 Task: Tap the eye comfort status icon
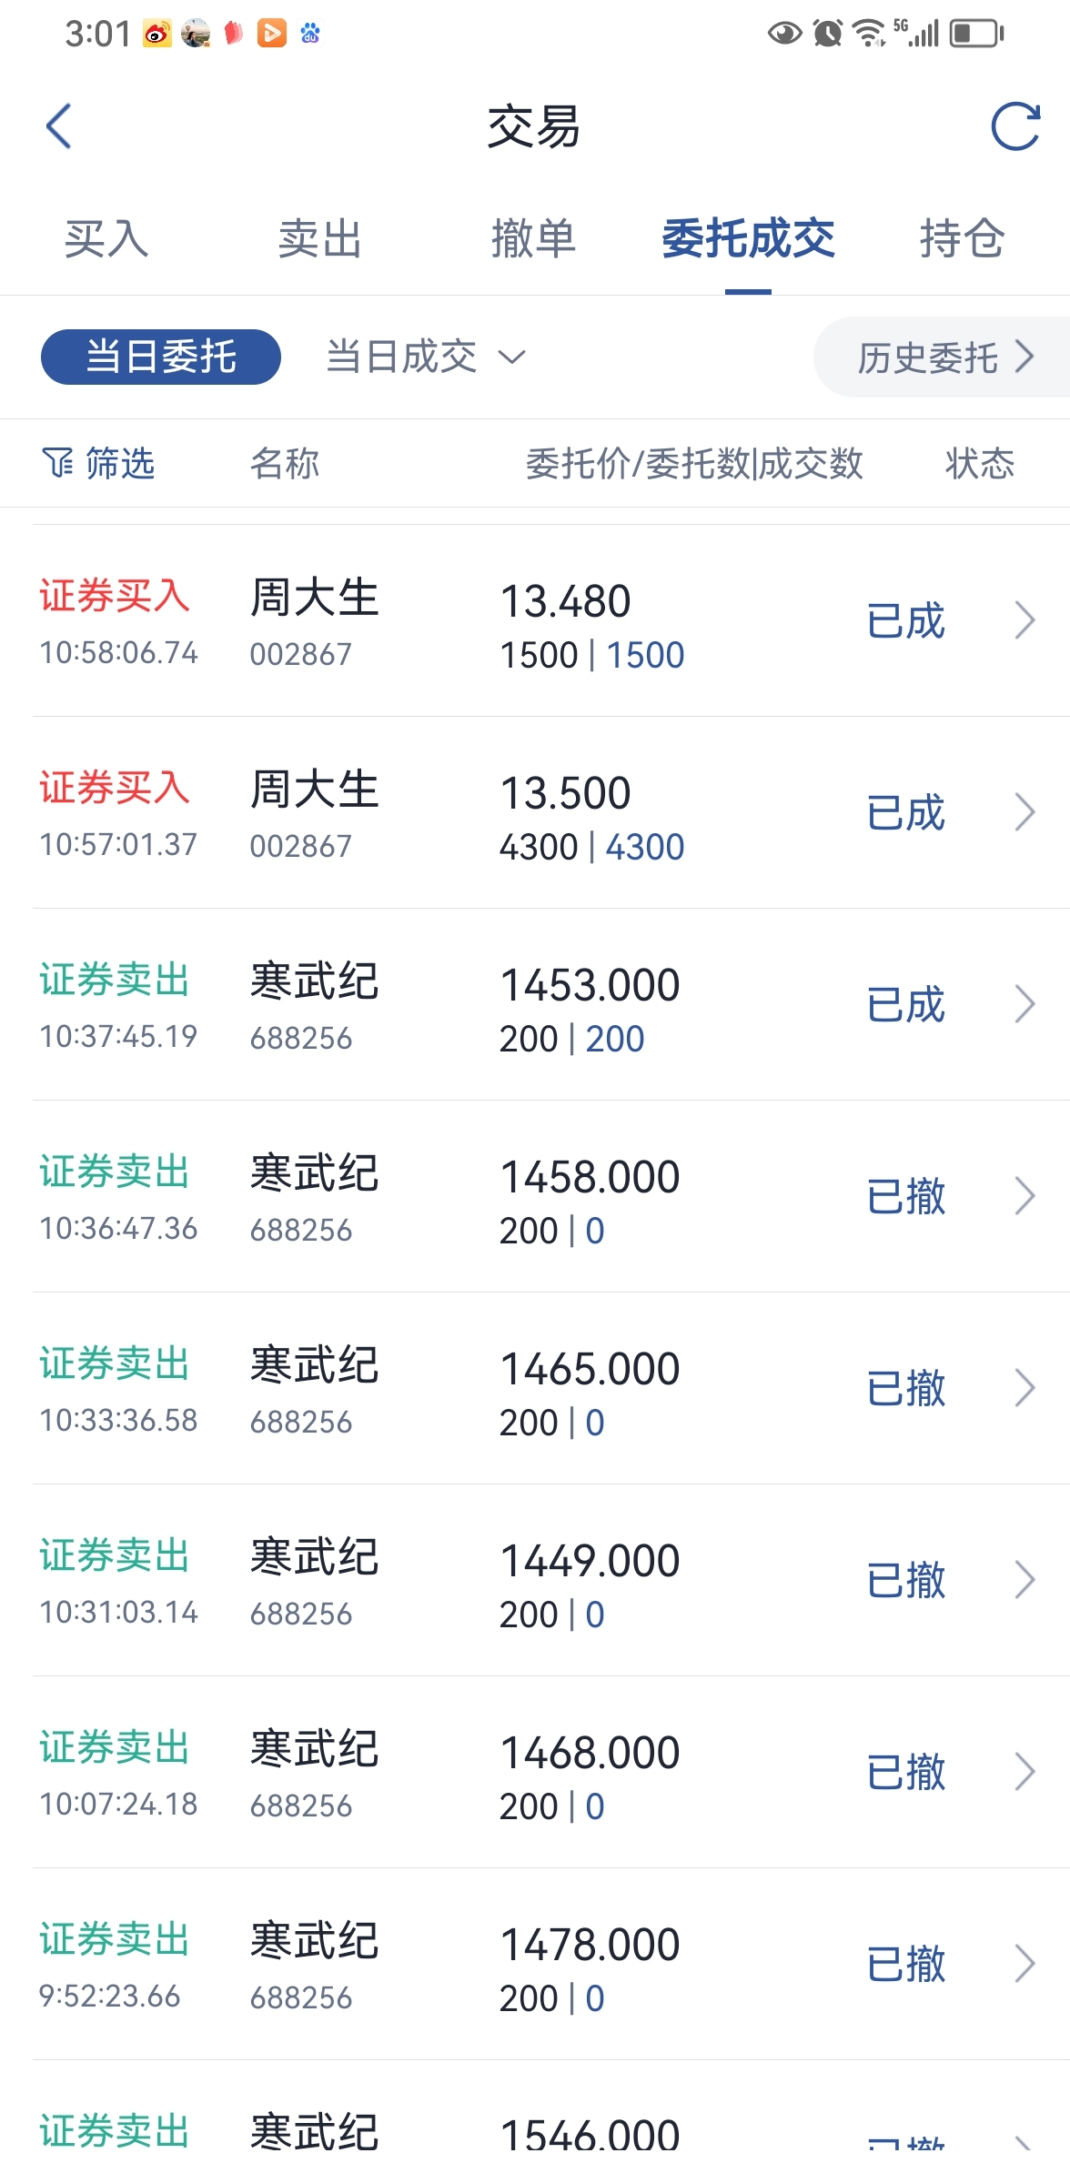784,34
